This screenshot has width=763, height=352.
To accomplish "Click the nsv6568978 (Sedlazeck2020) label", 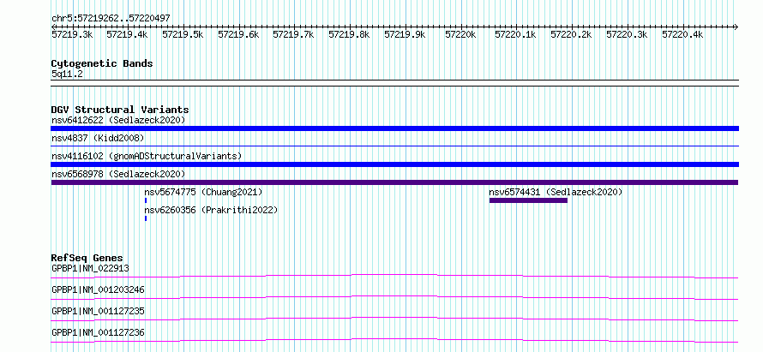I will (x=118, y=174).
